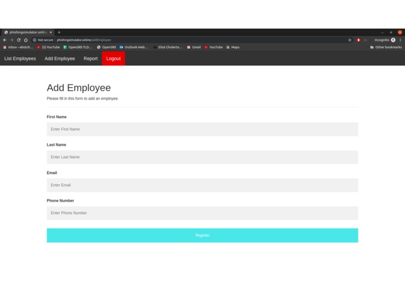Image resolution: width=405 pixels, height=288 pixels.
Task: Open the browser home page icon
Action: [26, 40]
